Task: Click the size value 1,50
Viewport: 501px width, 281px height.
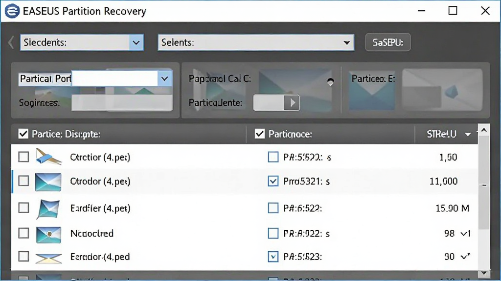Action: pos(448,157)
